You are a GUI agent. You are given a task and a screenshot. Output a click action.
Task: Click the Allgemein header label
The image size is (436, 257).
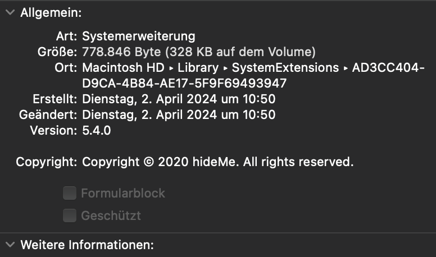point(51,12)
